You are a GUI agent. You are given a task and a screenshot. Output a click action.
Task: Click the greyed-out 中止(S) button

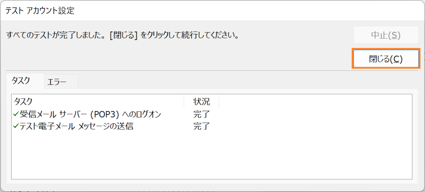tap(386, 35)
